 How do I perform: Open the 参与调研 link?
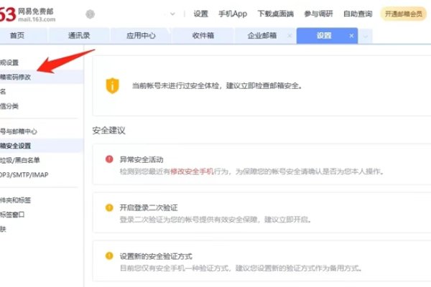pyautogui.click(x=318, y=14)
